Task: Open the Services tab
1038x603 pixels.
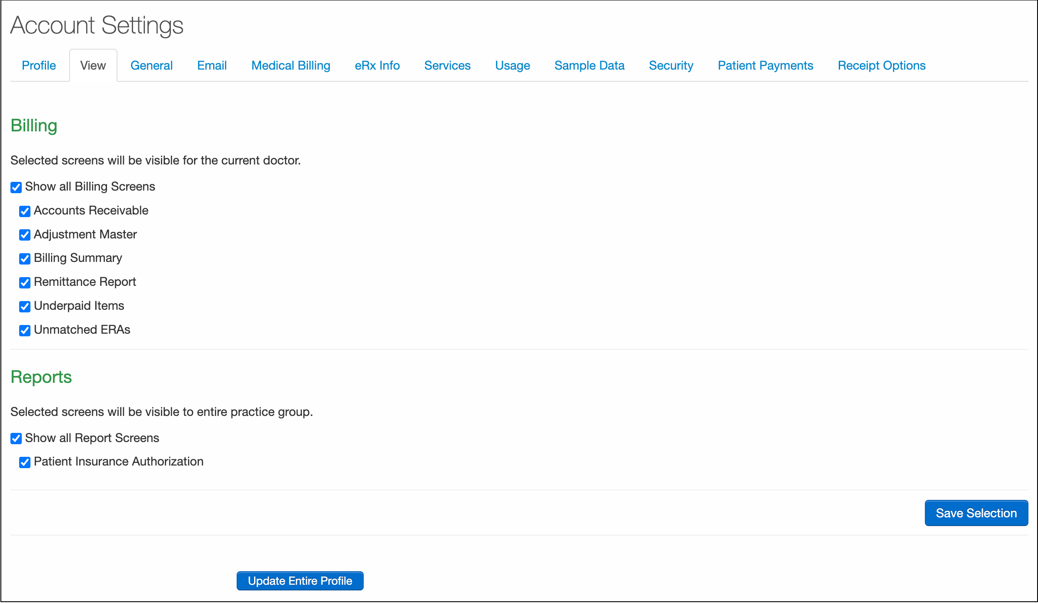Action: (447, 66)
